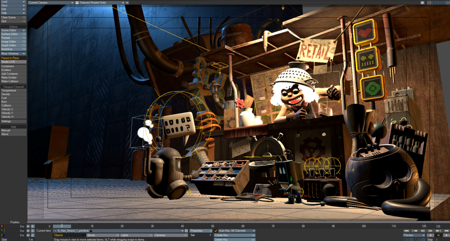The width and height of the screenshot is (450, 241).
Task: Toggle X channel envelope E button
Action: coord(33,226)
